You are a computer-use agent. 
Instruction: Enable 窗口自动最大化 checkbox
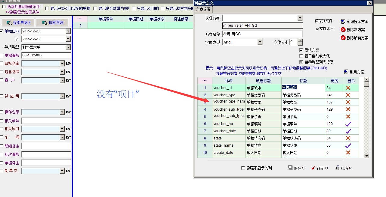301,56
